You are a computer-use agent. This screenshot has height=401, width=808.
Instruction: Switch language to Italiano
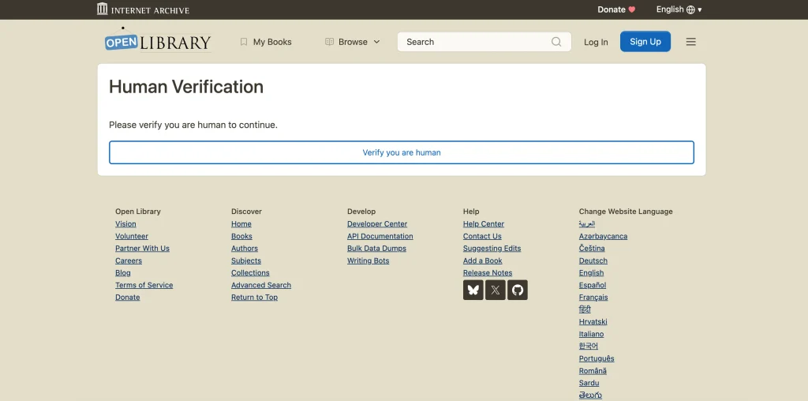pyautogui.click(x=591, y=334)
